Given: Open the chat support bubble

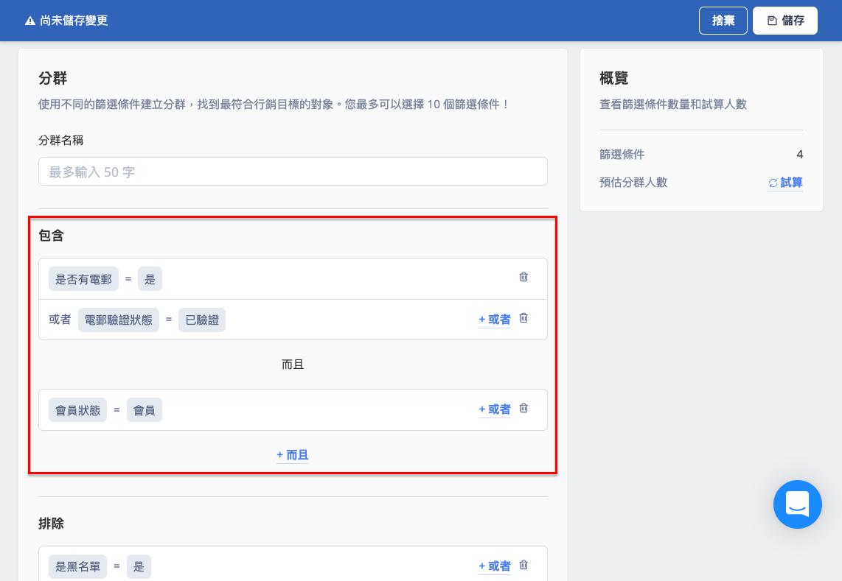Looking at the screenshot, I should [x=798, y=504].
